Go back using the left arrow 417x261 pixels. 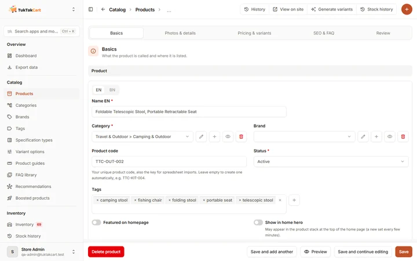click(x=103, y=9)
